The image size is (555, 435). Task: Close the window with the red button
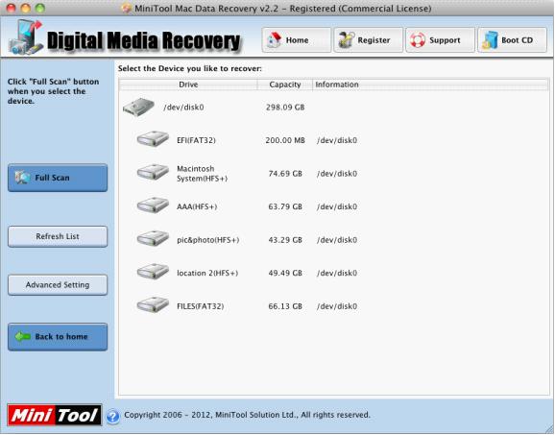11,8
